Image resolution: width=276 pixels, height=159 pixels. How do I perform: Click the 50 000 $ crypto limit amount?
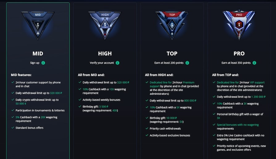click(x=21, y=104)
